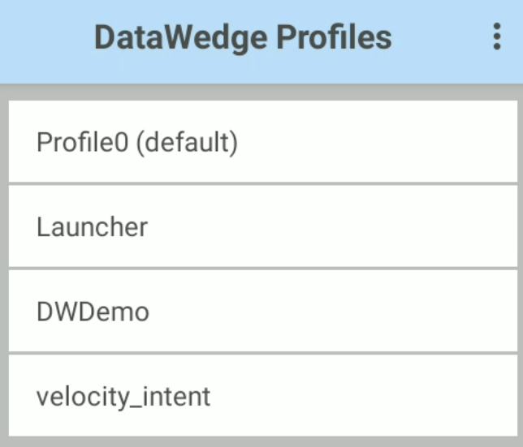The image size is (523, 447).
Task: View settings for the default Profile0
Action: coord(261,142)
